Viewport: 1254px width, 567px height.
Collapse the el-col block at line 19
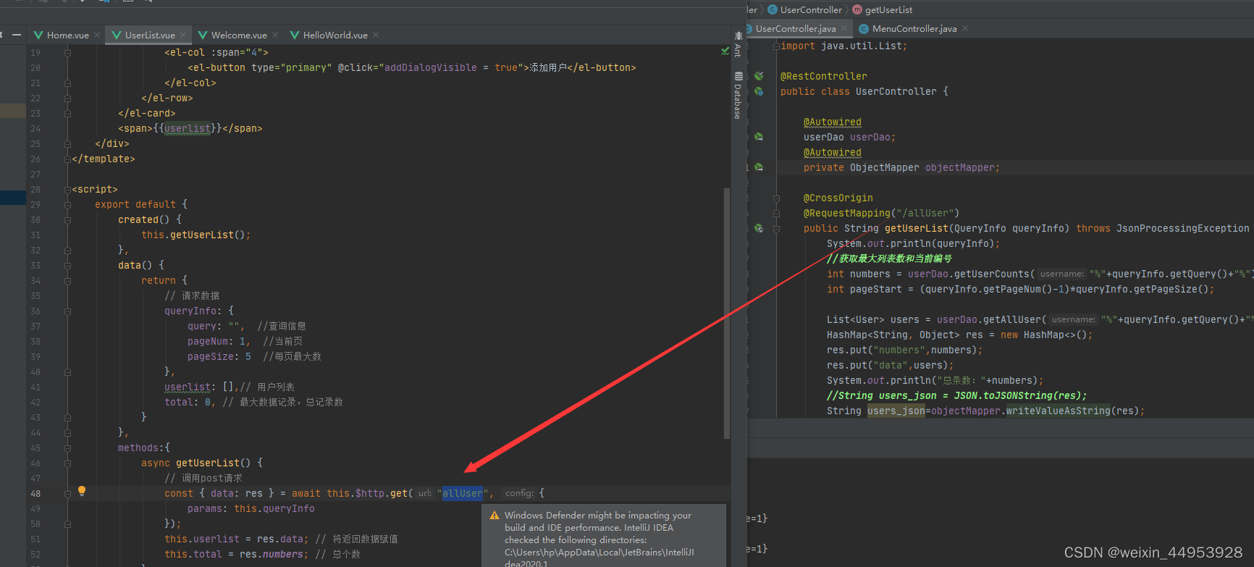pos(67,53)
